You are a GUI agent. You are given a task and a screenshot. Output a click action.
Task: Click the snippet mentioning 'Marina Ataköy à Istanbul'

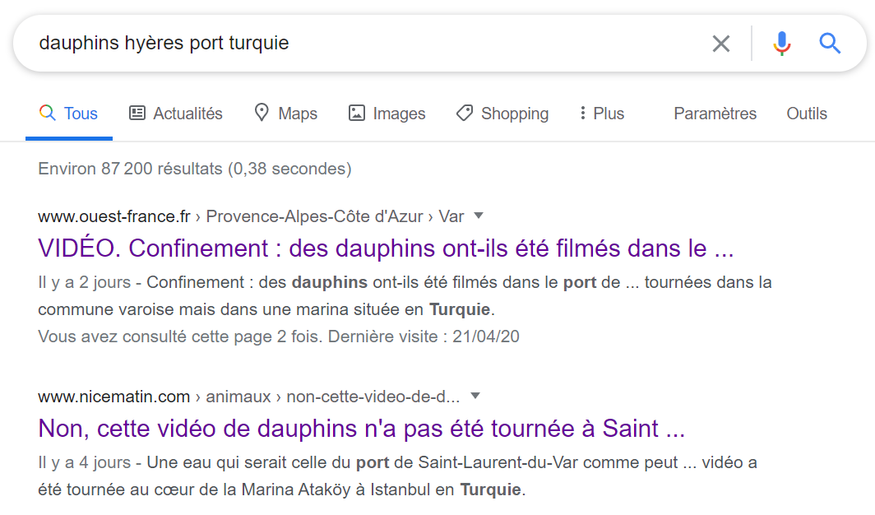[x=397, y=476]
